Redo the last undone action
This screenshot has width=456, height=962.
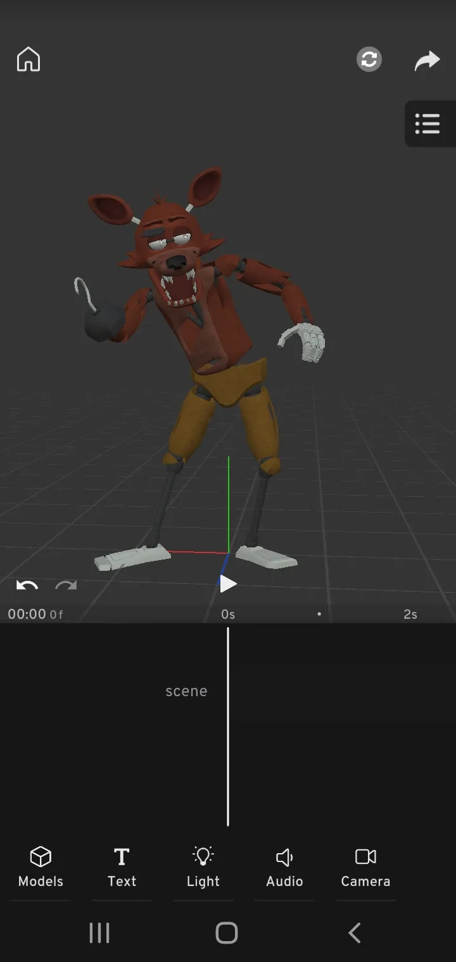(x=66, y=585)
